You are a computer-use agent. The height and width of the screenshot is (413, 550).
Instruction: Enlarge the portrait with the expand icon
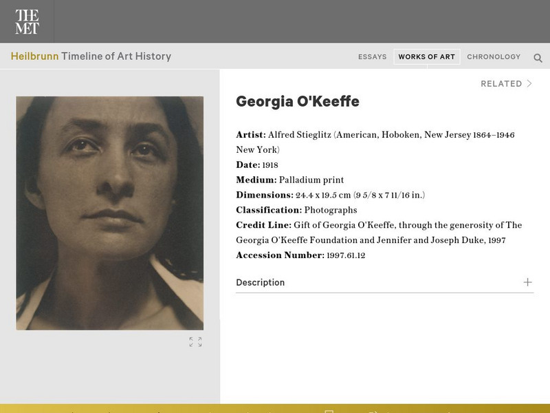point(195,342)
